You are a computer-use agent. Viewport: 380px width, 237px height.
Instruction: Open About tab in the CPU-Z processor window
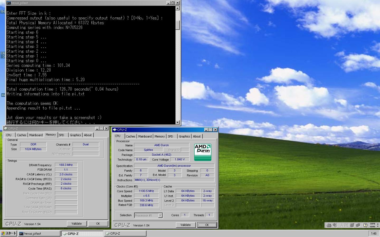coord(197,136)
